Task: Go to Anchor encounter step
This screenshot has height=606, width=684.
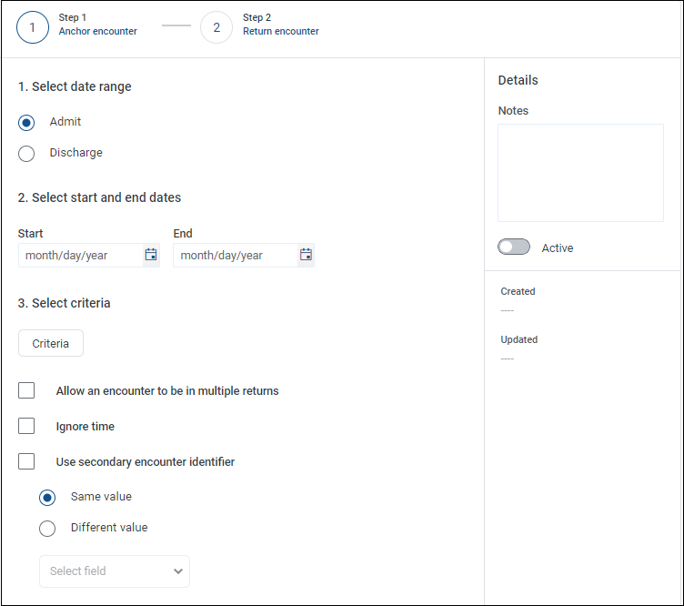Action: pyautogui.click(x=97, y=31)
